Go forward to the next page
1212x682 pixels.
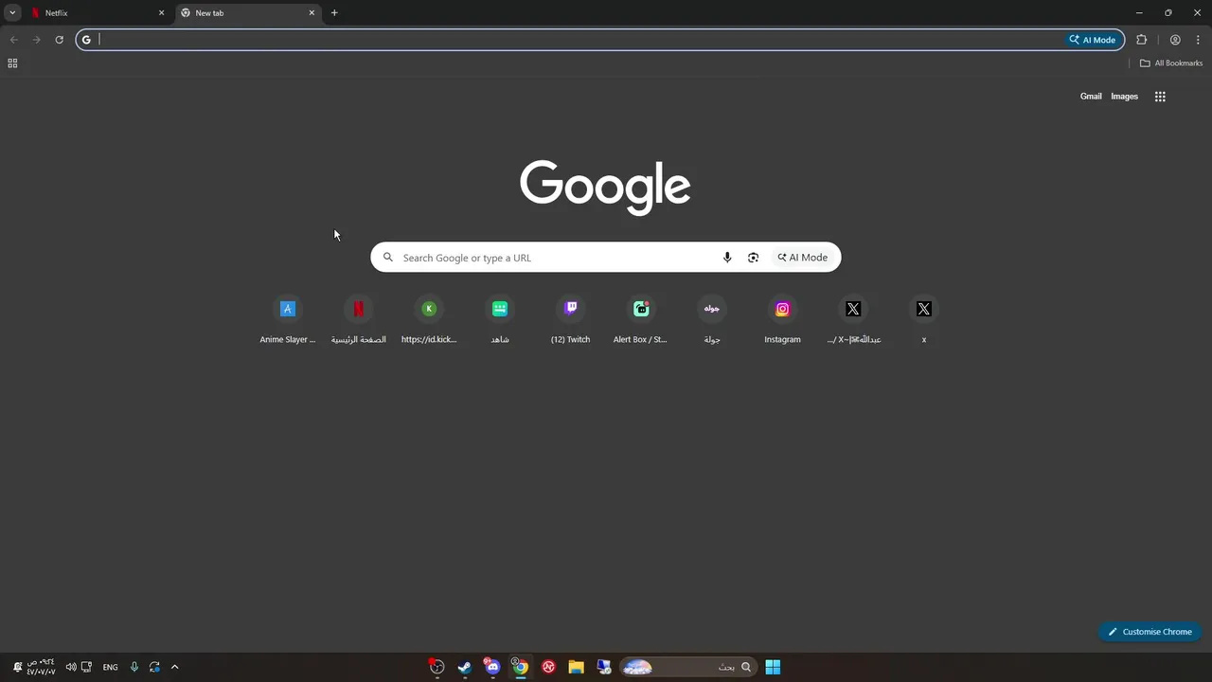click(36, 40)
